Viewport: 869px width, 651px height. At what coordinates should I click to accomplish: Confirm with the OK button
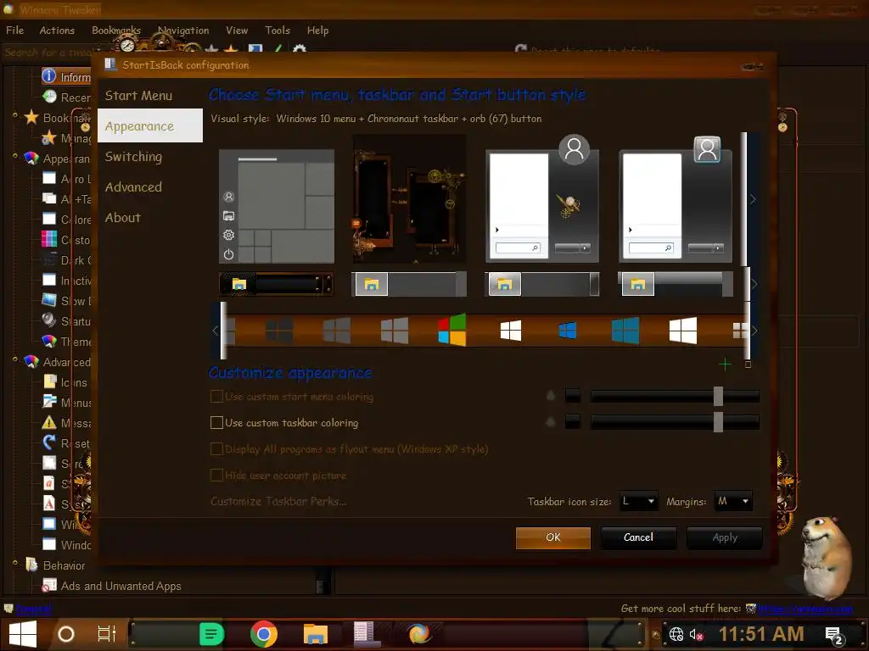[552, 537]
